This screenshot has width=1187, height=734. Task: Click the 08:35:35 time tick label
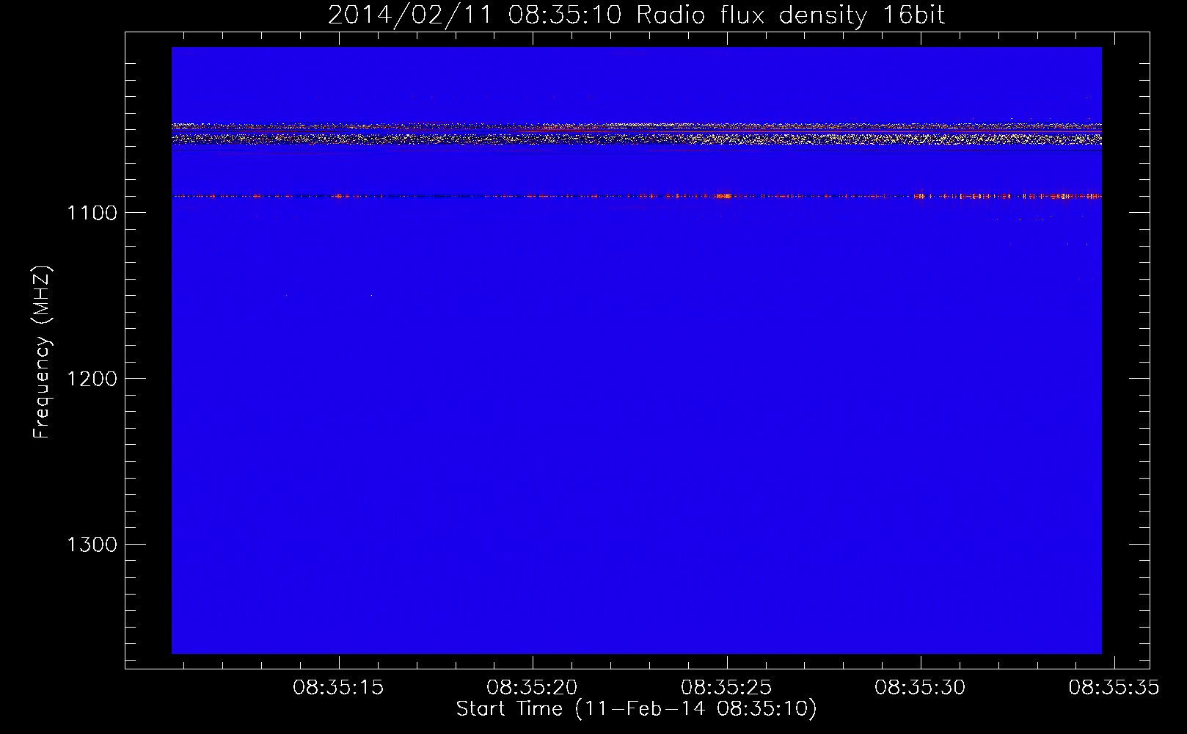coord(1114,688)
